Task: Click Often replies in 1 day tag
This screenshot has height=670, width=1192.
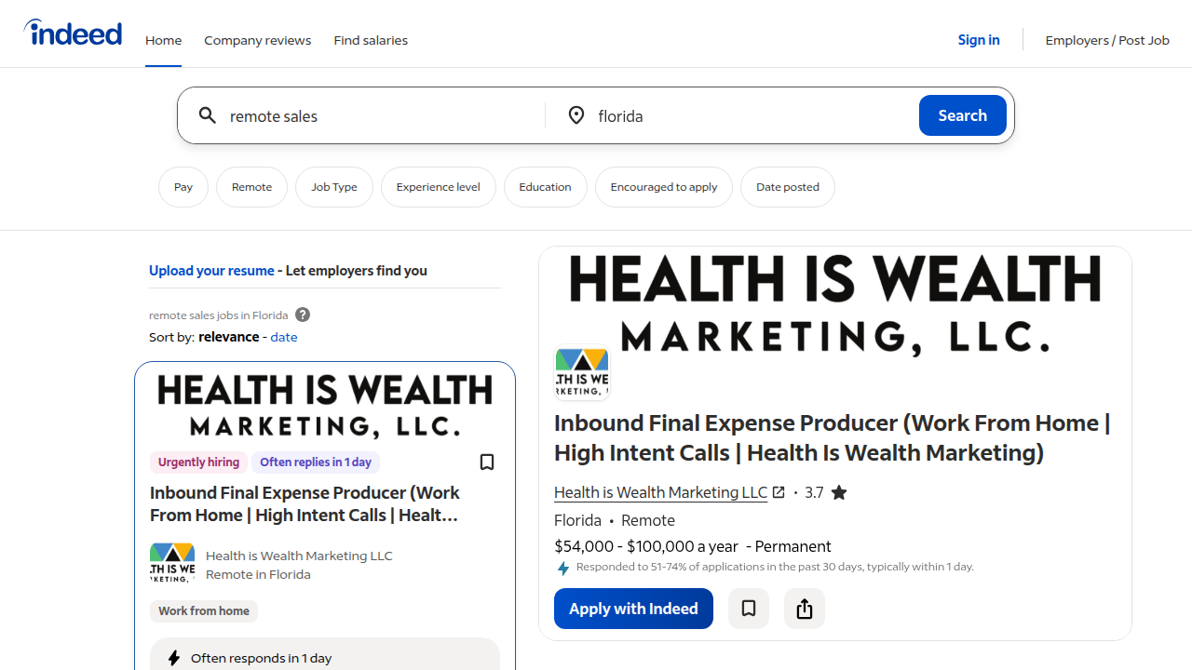Action: click(x=316, y=462)
